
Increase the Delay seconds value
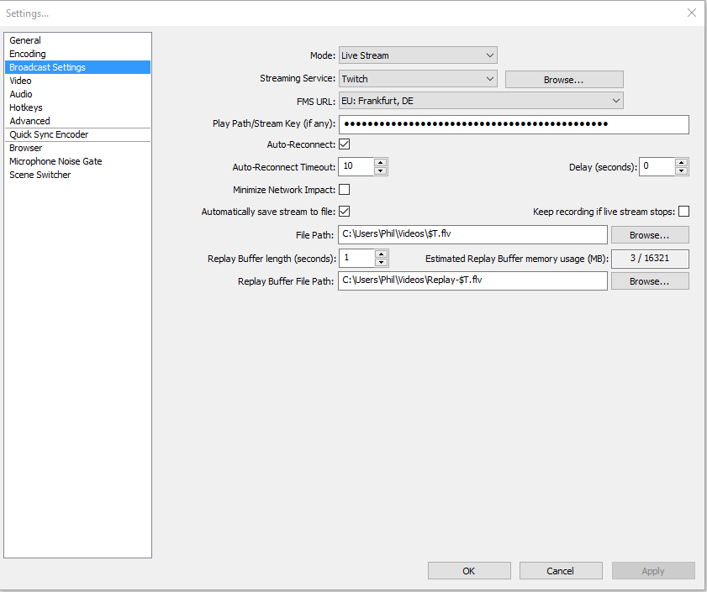click(x=681, y=163)
